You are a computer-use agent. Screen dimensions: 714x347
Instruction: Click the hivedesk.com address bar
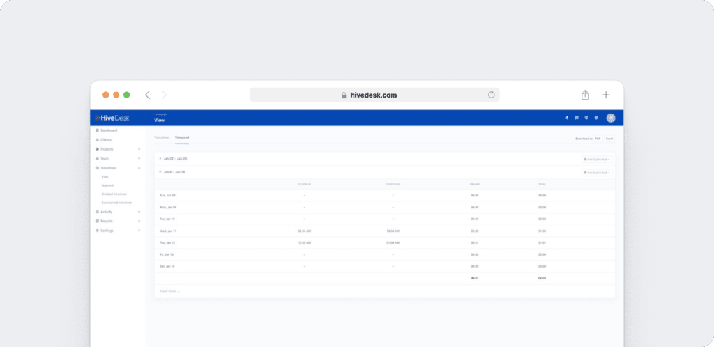pos(374,95)
